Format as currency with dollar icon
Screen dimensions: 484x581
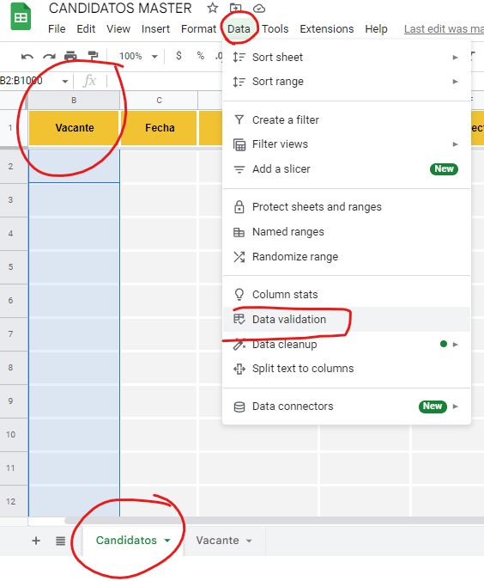pos(178,56)
